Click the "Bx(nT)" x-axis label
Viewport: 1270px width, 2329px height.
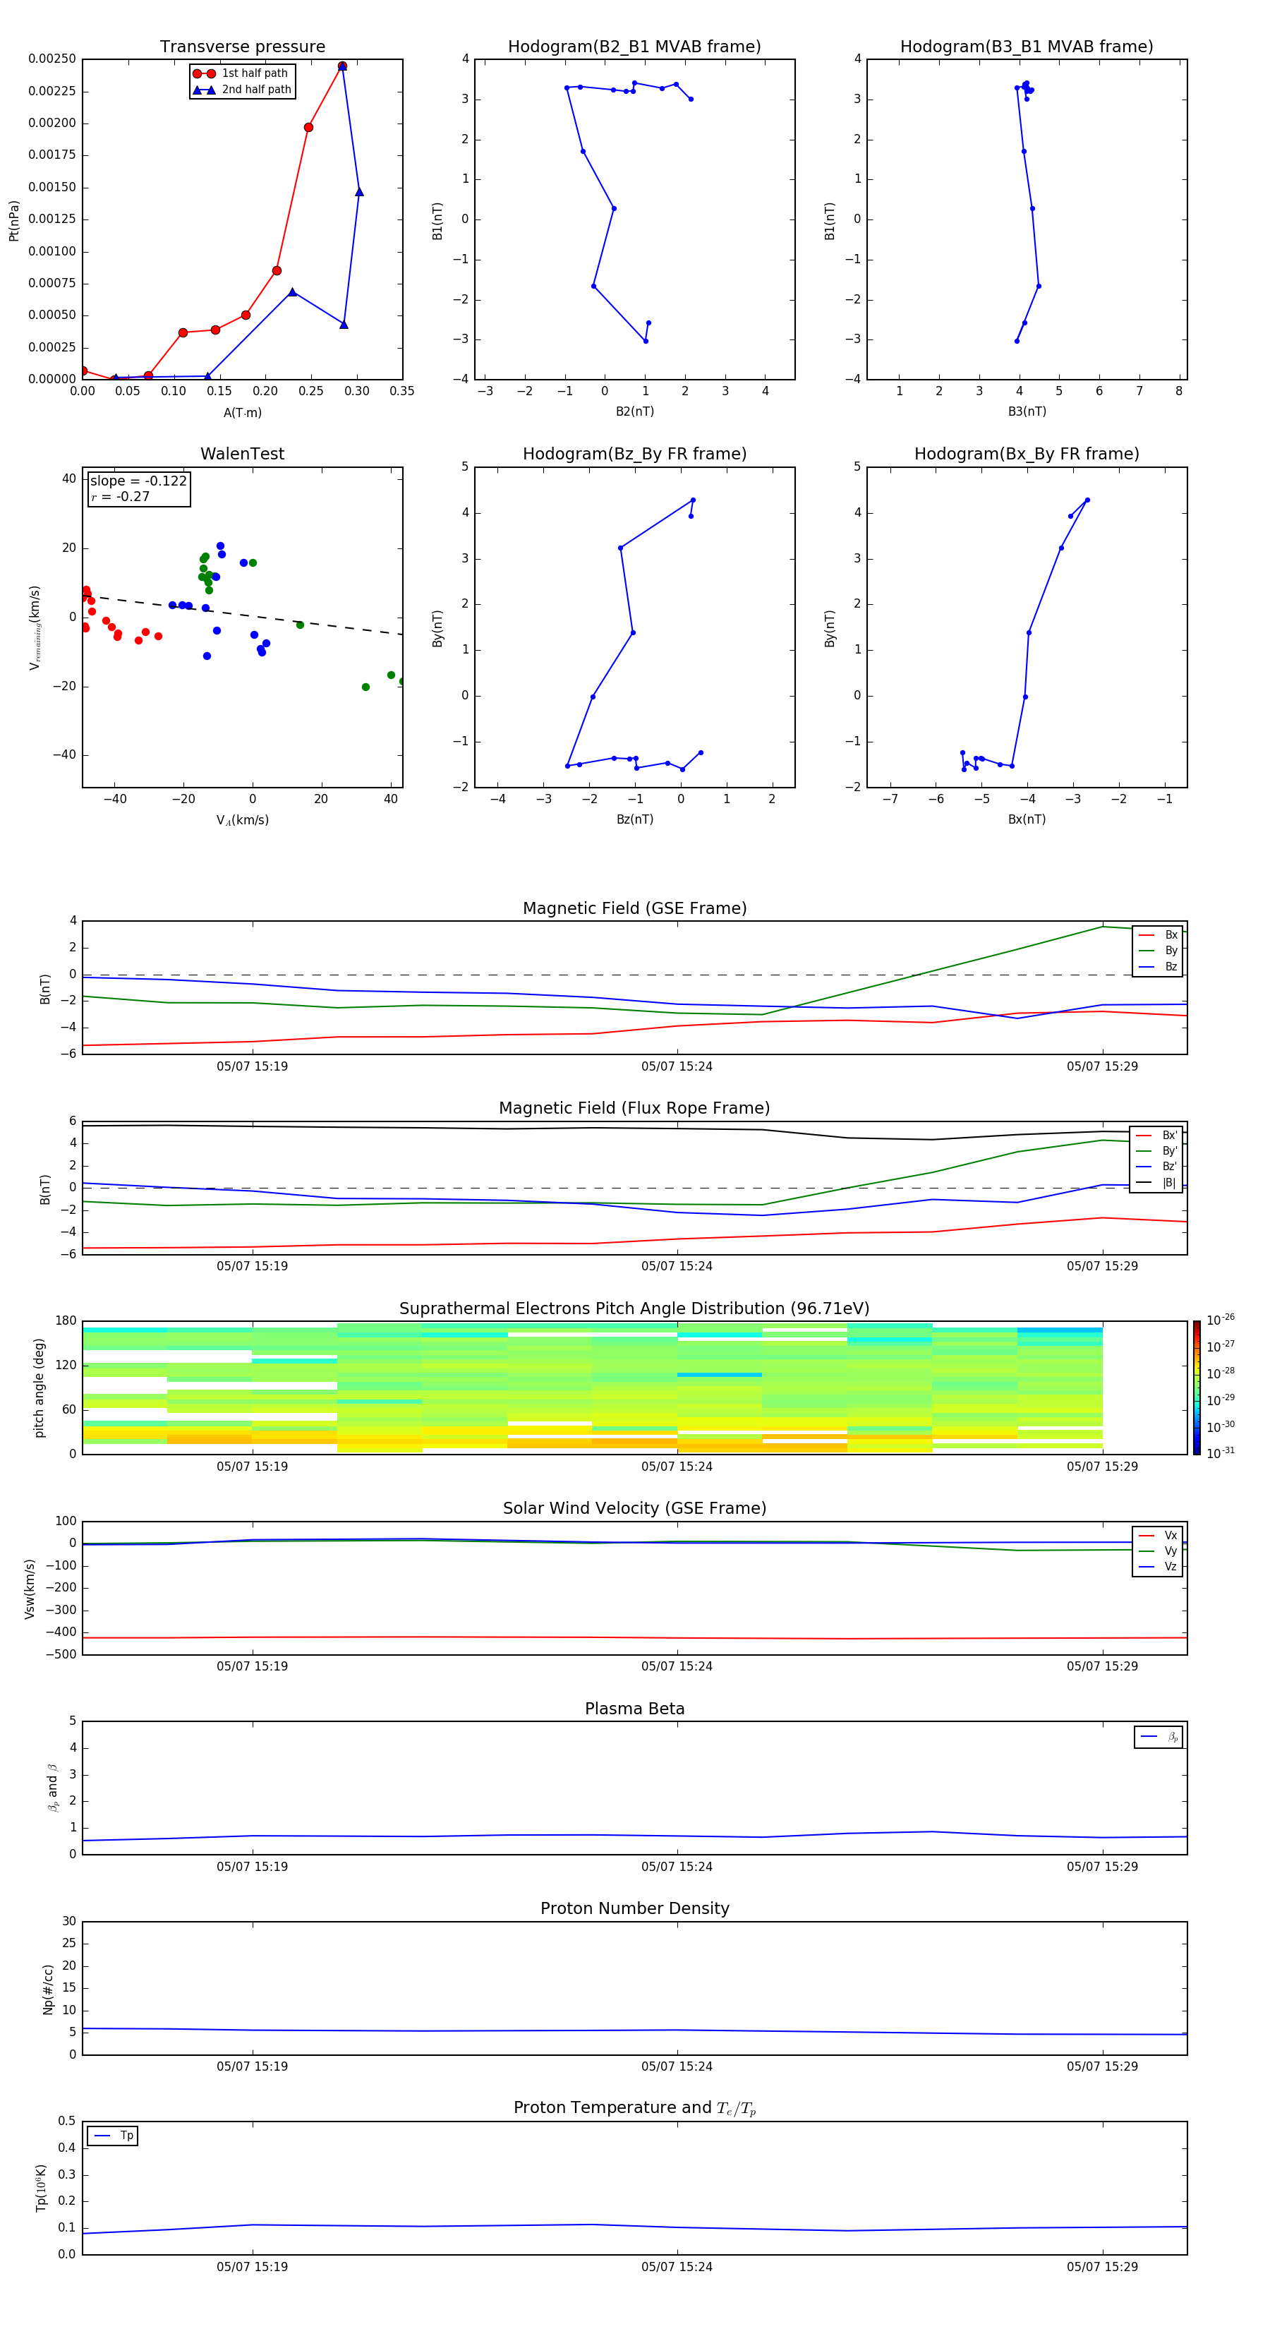(x=1027, y=819)
